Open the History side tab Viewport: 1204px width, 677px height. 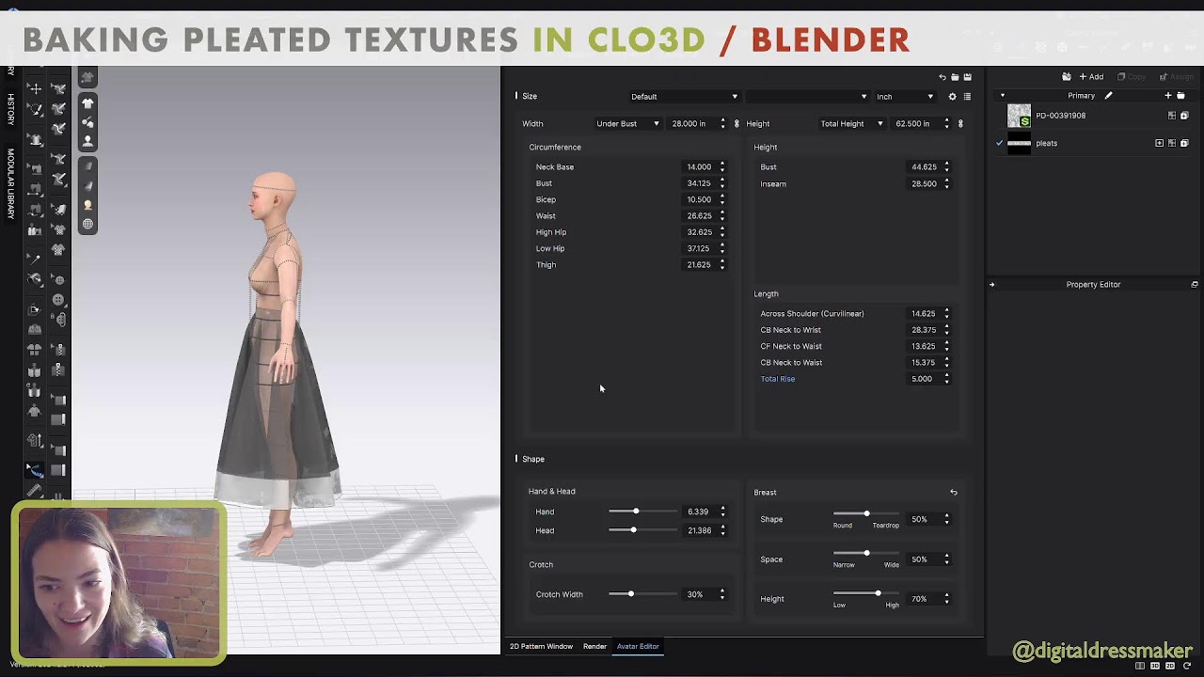pyautogui.click(x=10, y=109)
